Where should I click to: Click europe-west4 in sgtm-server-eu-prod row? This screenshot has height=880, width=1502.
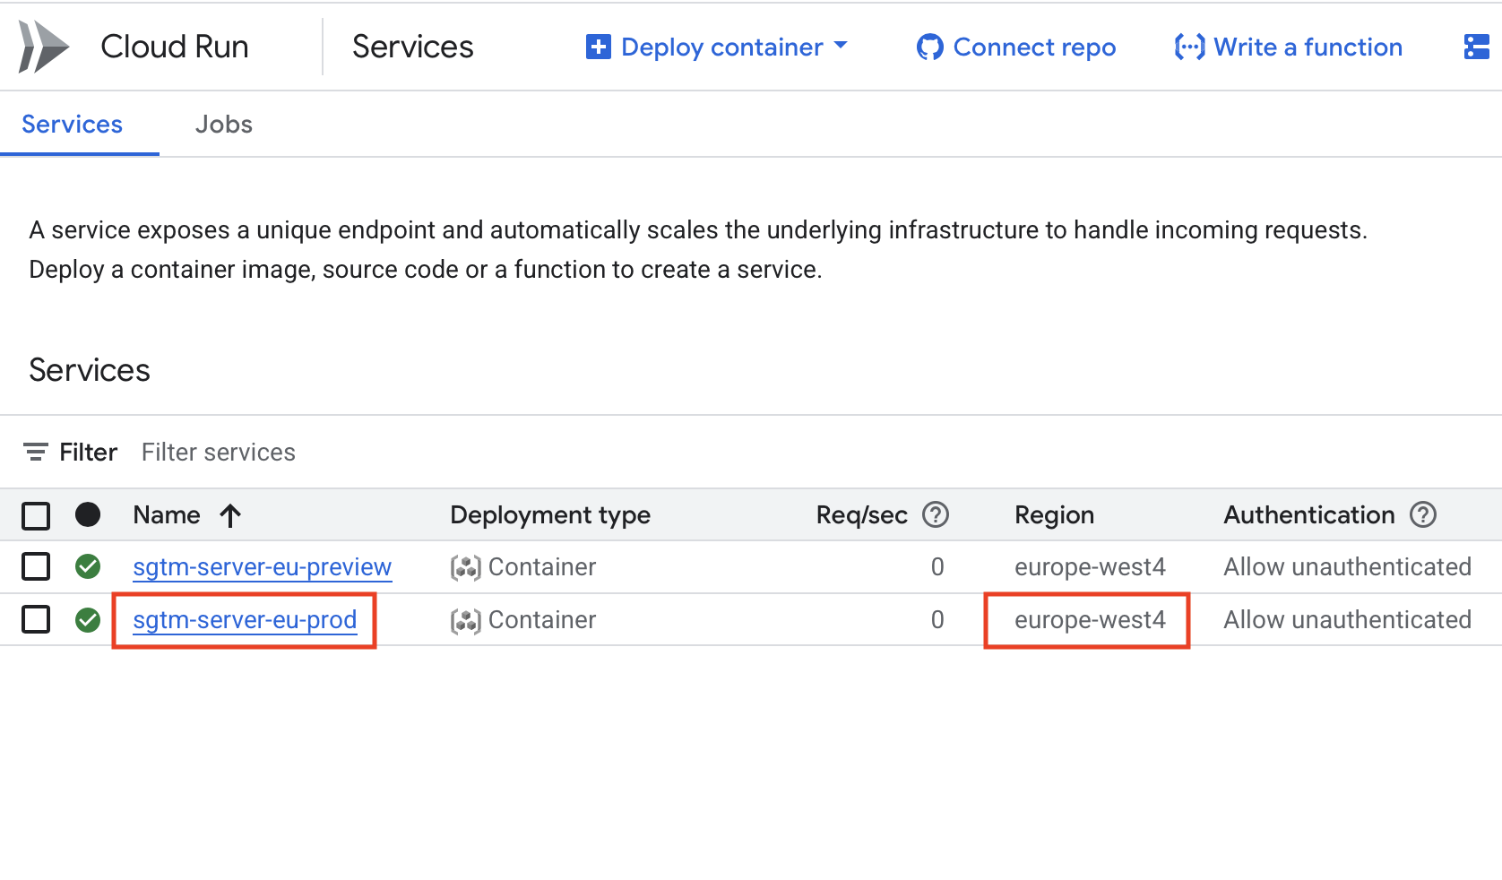1090,620
